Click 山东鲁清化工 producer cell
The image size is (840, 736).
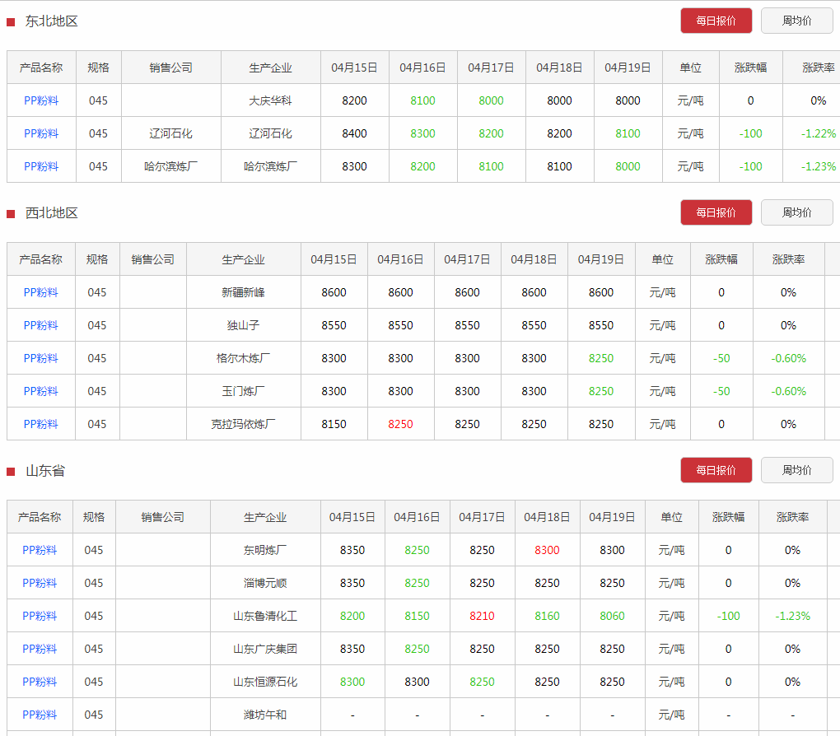point(265,616)
